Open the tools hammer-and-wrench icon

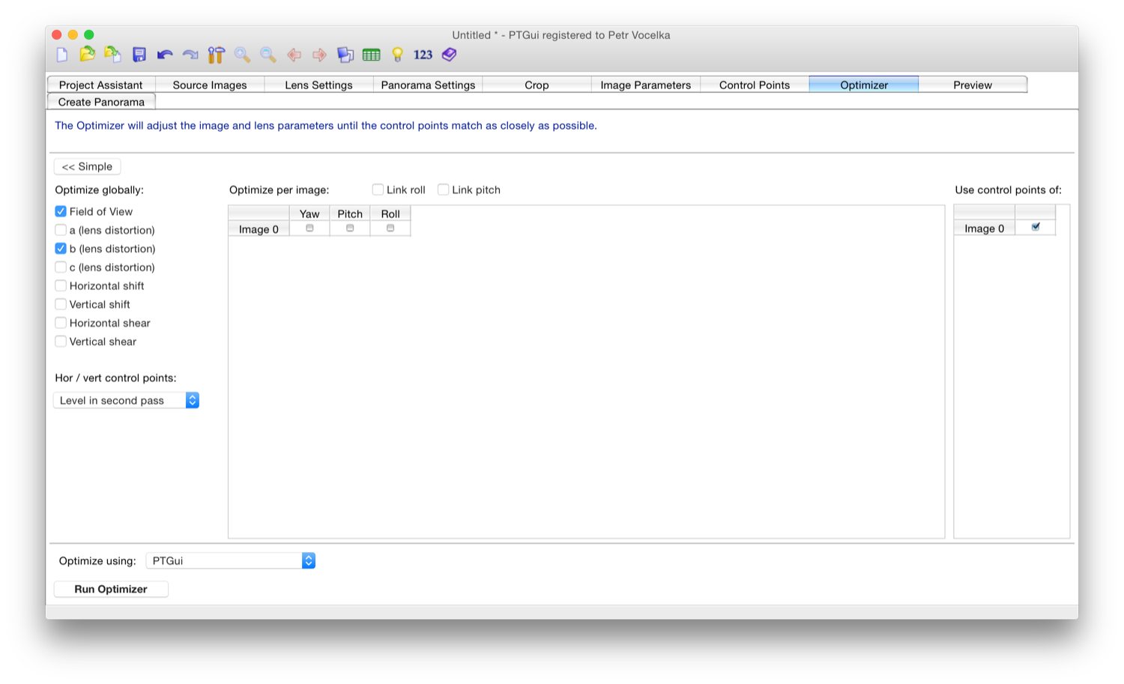(x=217, y=55)
